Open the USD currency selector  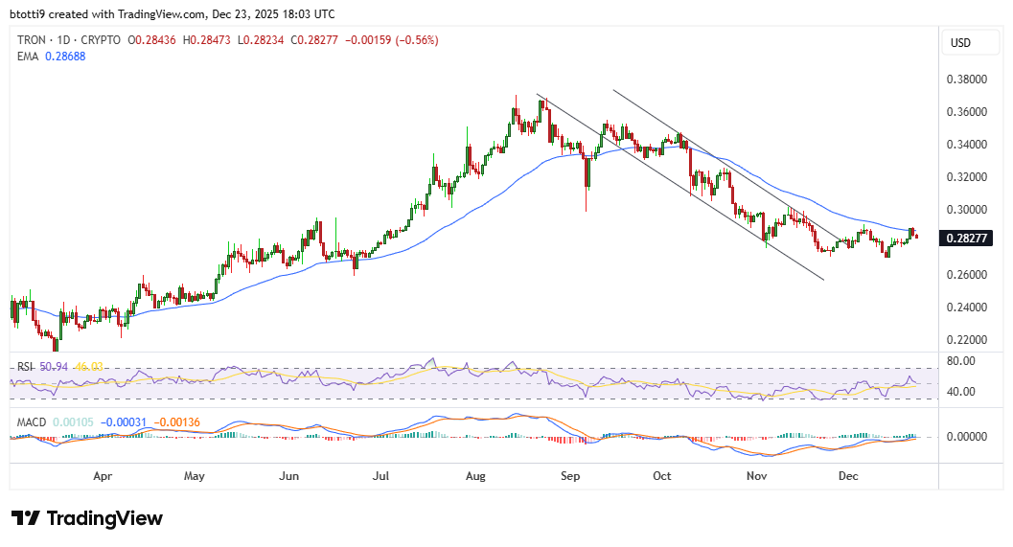(960, 43)
